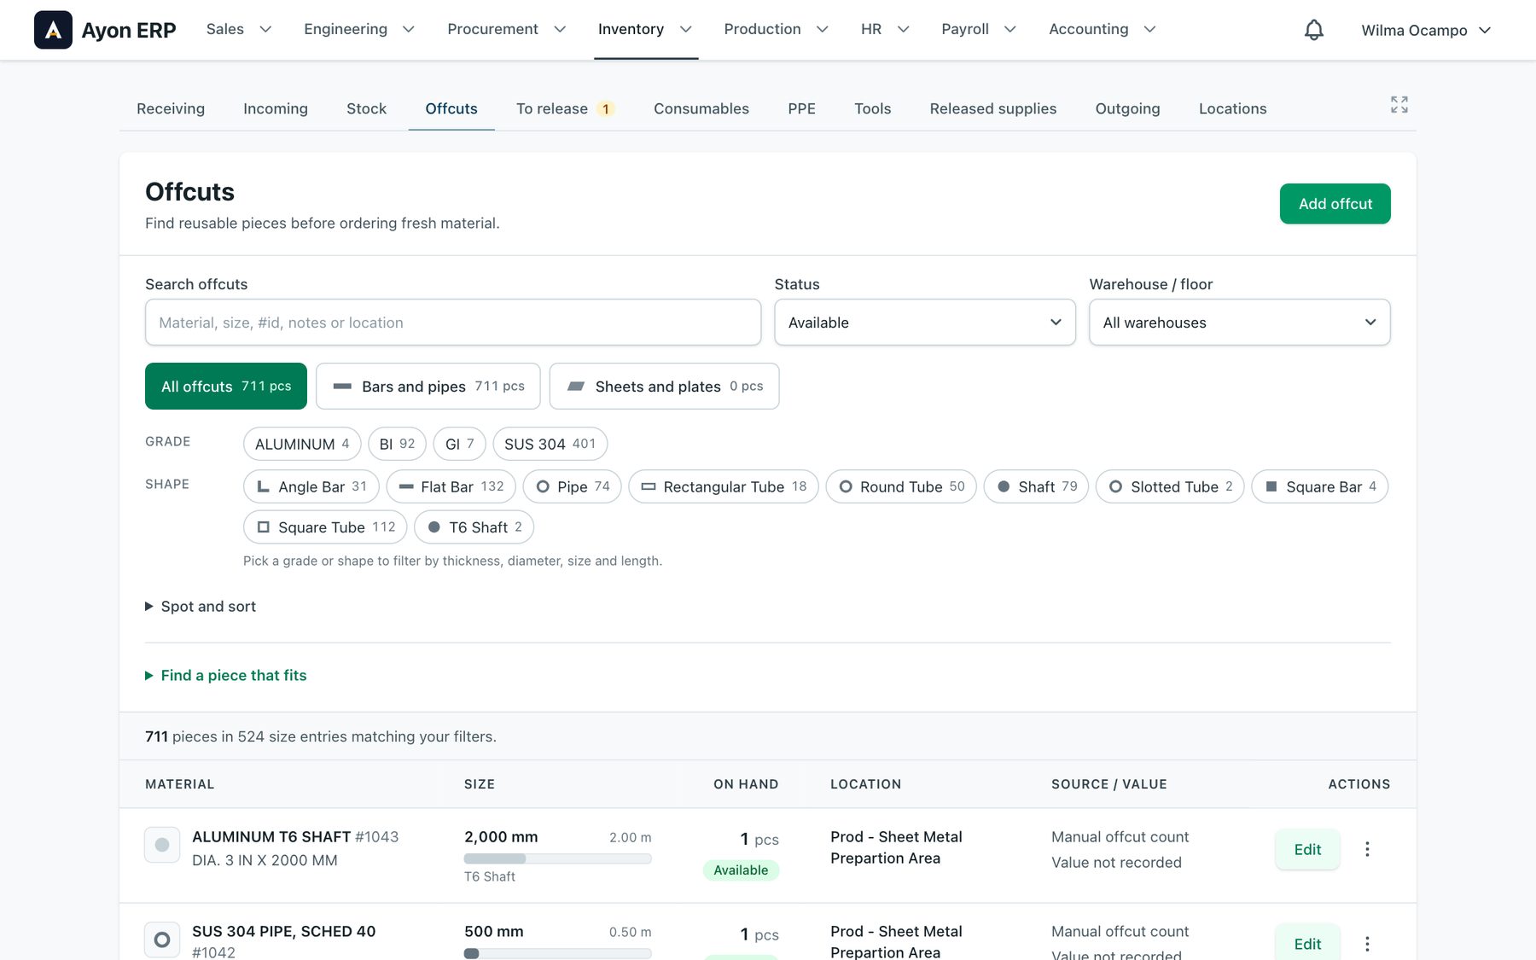The width and height of the screenshot is (1536, 960).
Task: Filter by Round Tube shape
Action: (x=901, y=486)
